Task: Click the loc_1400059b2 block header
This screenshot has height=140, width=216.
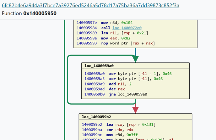Action: coord(135,117)
